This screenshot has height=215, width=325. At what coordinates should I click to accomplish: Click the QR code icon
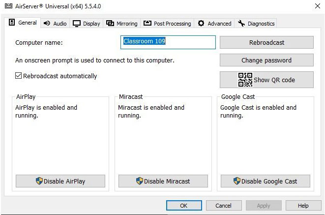click(x=245, y=80)
